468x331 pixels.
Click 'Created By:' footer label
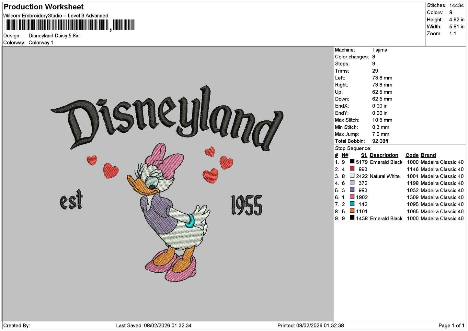point(17,325)
